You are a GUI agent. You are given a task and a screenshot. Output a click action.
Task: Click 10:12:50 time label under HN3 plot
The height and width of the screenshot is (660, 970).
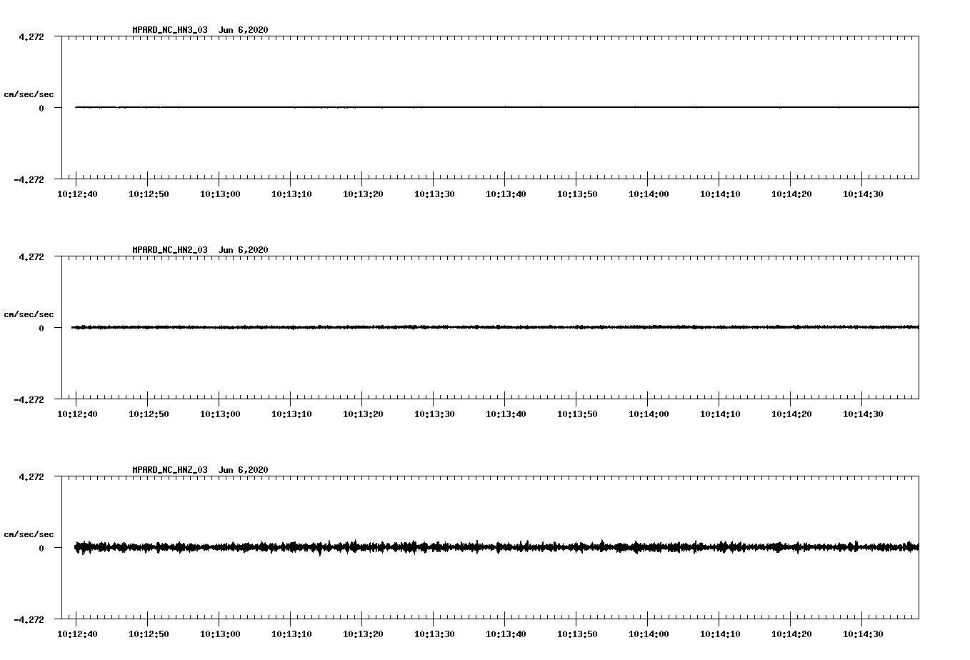click(149, 194)
